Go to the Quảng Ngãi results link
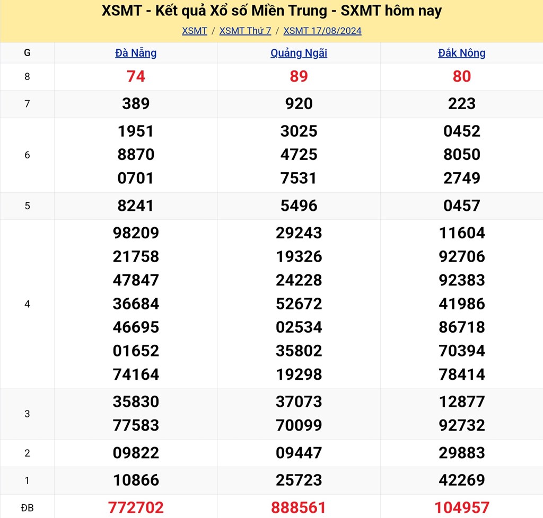This screenshot has width=543, height=518. point(299,53)
